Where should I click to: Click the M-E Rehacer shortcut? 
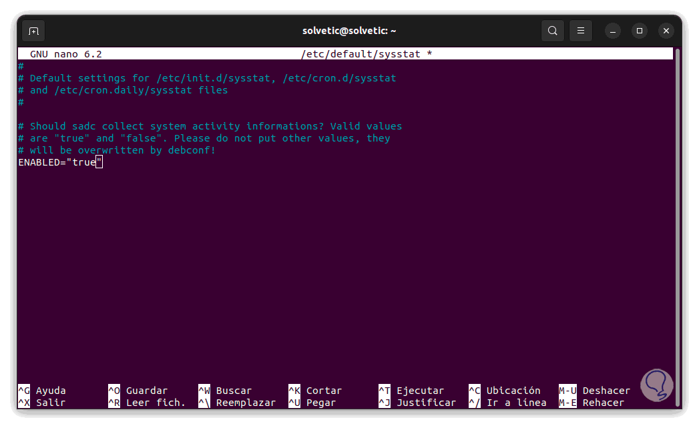(592, 403)
